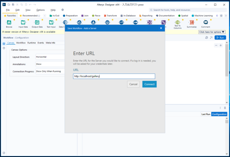Select the purple Find Replace tool icon
230x157 pixels.
pos(149,22)
